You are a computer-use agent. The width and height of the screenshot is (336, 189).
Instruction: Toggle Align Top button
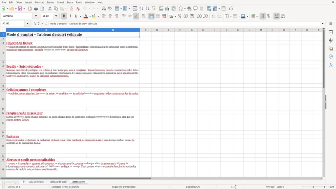click(x=124, y=16)
